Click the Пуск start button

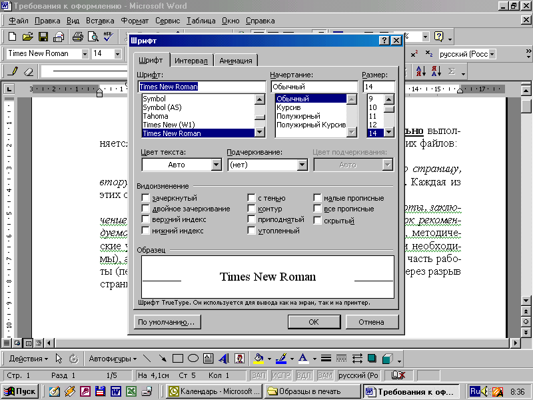tap(19, 391)
